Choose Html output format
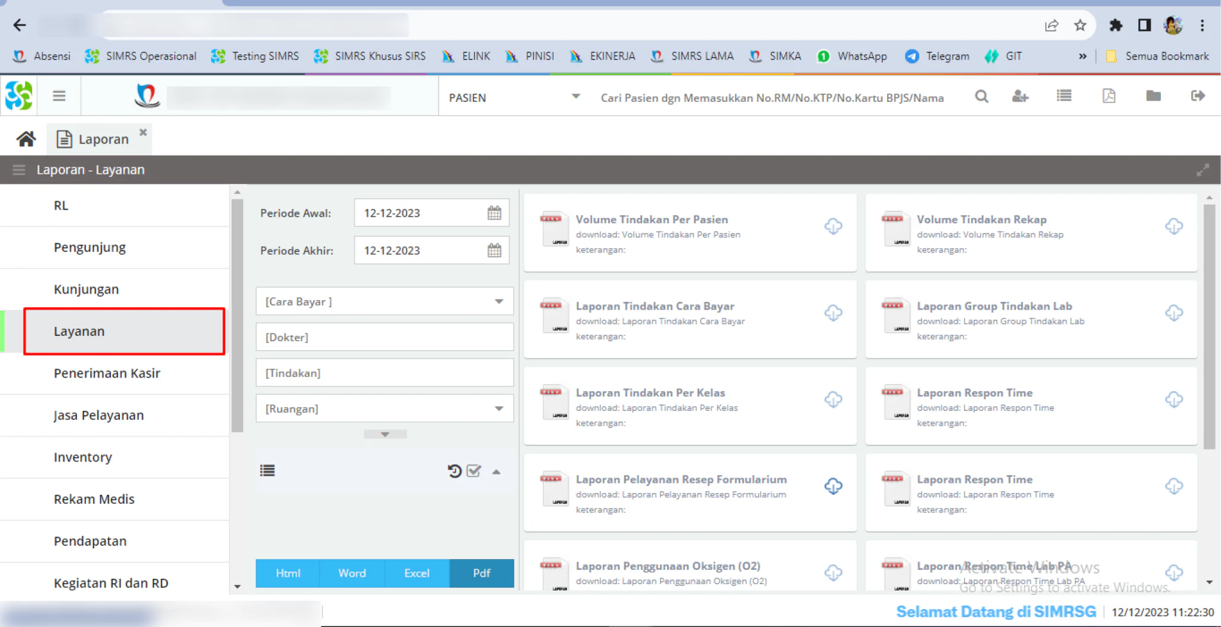The width and height of the screenshot is (1221, 627). click(288, 573)
